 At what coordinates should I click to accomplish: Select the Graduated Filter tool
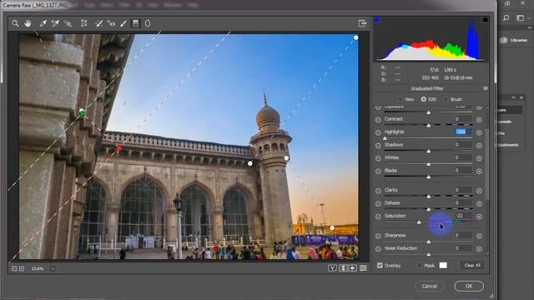[x=135, y=23]
